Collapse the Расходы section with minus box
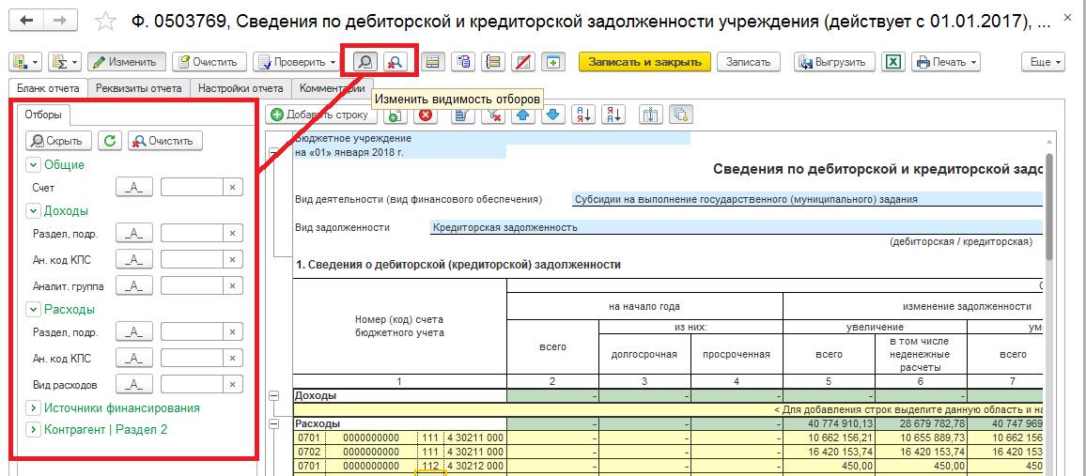Image resolution: width=1086 pixels, height=476 pixels. [x=274, y=424]
